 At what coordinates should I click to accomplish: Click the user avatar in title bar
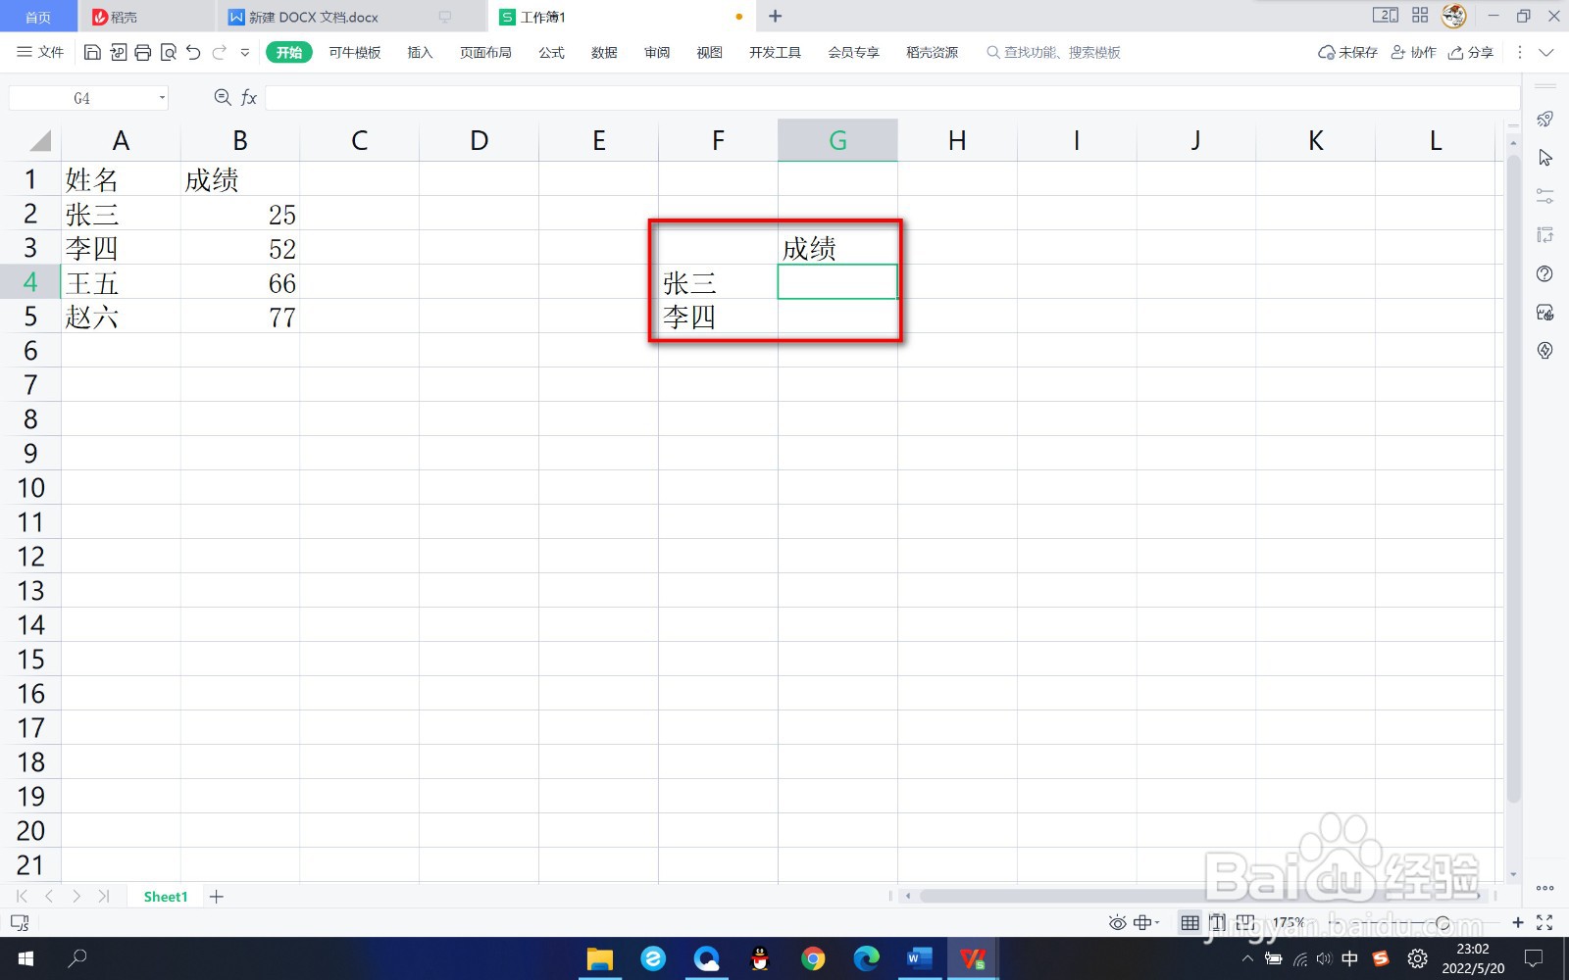tap(1454, 16)
